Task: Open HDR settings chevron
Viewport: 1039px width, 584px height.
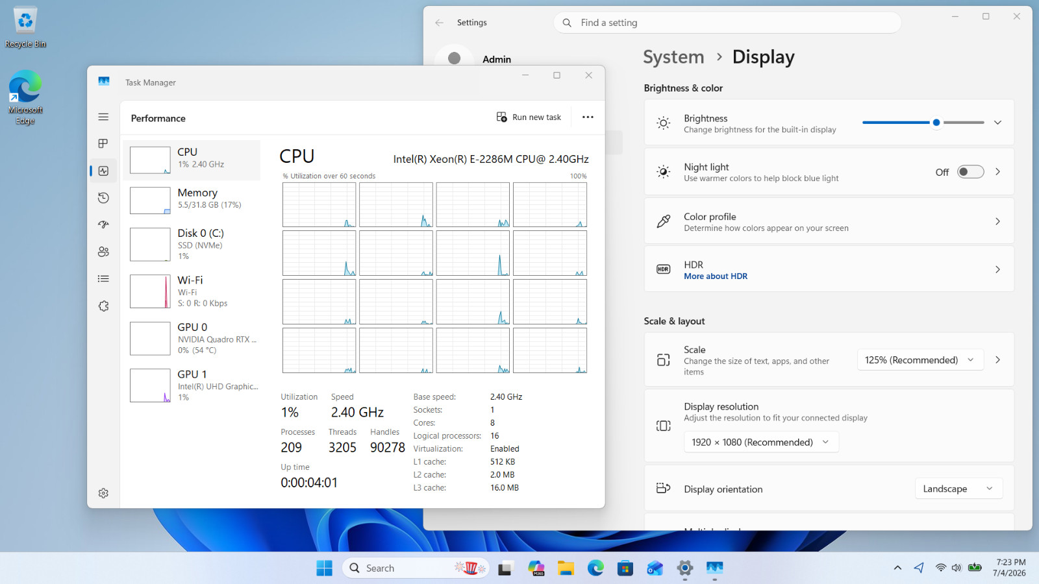Action: [x=997, y=269]
